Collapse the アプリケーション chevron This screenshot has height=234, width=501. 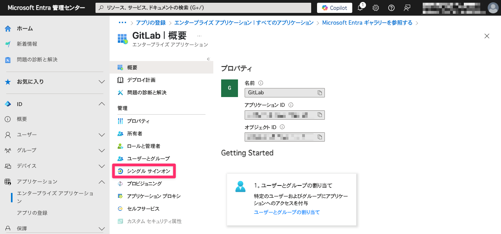click(x=102, y=182)
